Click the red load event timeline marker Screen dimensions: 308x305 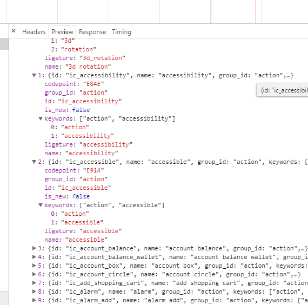coord(256,11)
